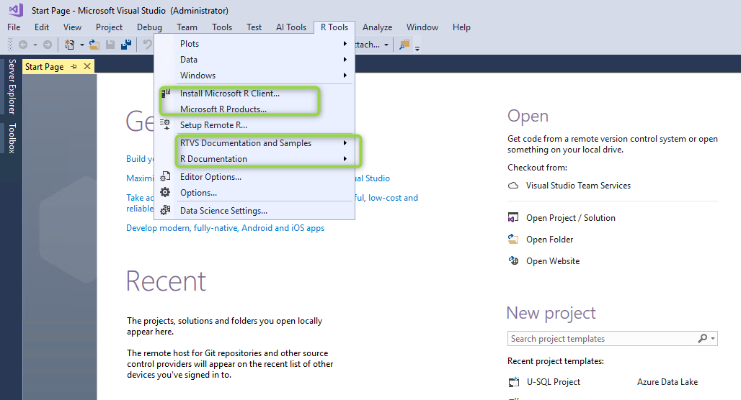Click the Save All toolbar icon
The width and height of the screenshot is (741, 400).
(x=126, y=45)
